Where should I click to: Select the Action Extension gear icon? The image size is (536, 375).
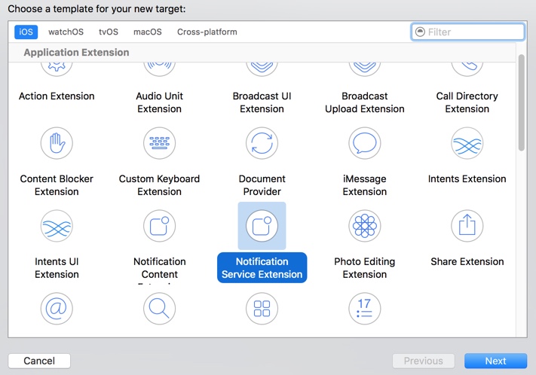(57, 69)
